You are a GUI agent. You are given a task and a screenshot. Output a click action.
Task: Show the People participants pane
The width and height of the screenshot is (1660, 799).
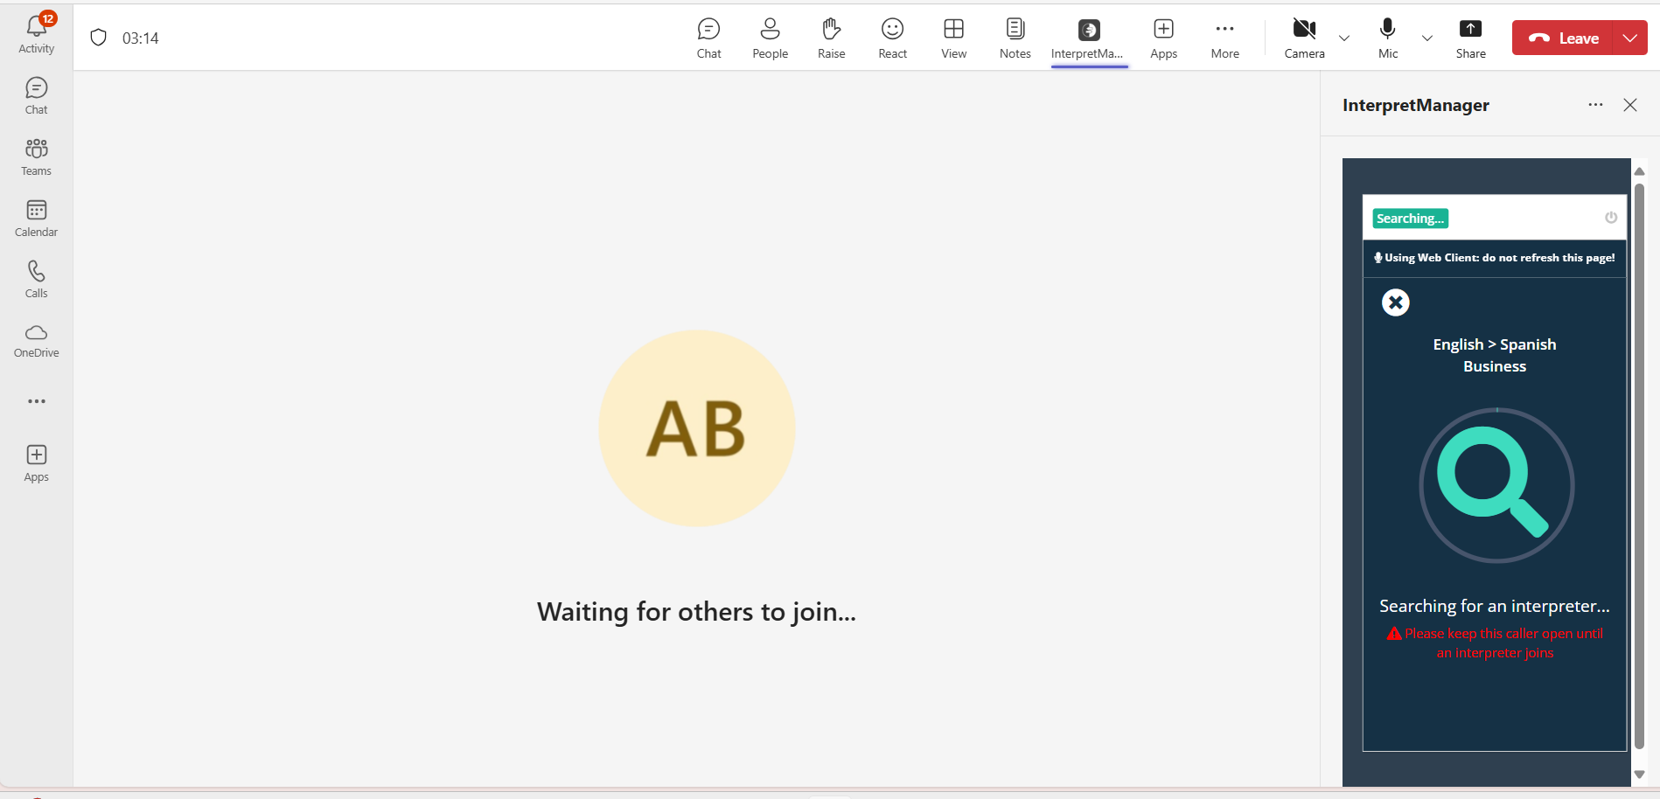(x=770, y=38)
